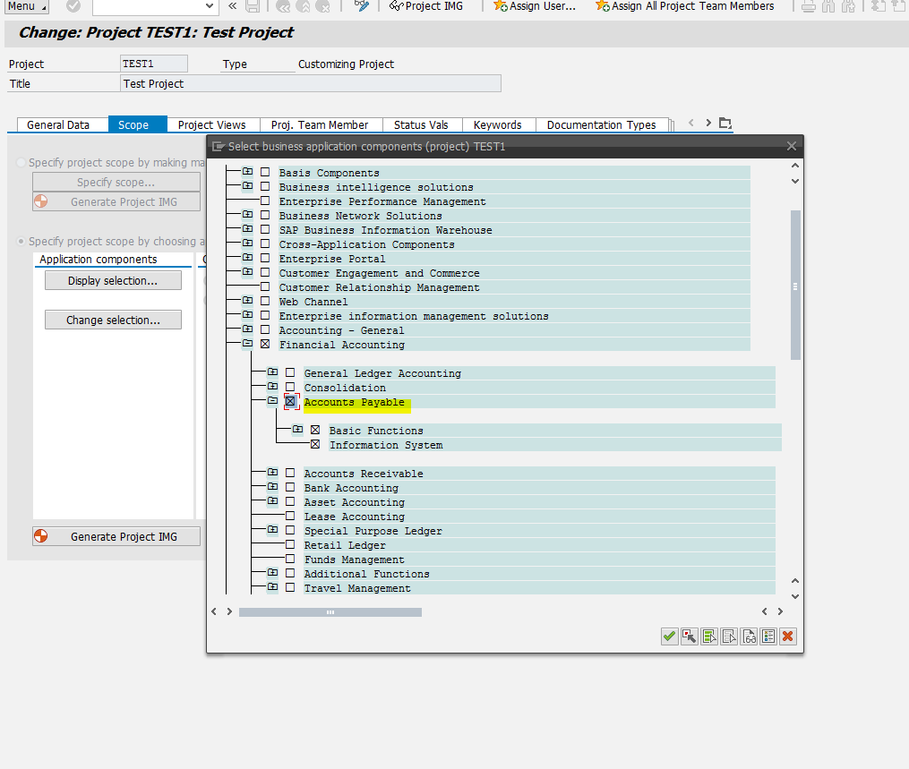Collapse the Financial Accounting tree node
The width and height of the screenshot is (909, 769).
click(x=248, y=345)
